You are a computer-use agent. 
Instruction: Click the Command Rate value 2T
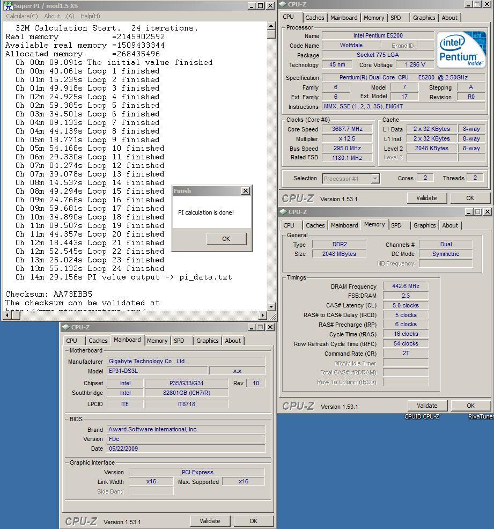click(405, 353)
